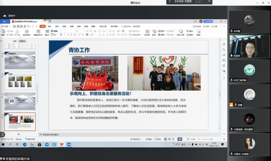The height and width of the screenshot is (161, 271).
Task: Click the Paste clipboard icon
Action: [x=3, y=31]
